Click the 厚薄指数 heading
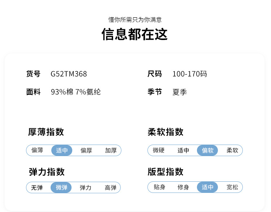The width and height of the screenshot is (271, 212). point(46,132)
